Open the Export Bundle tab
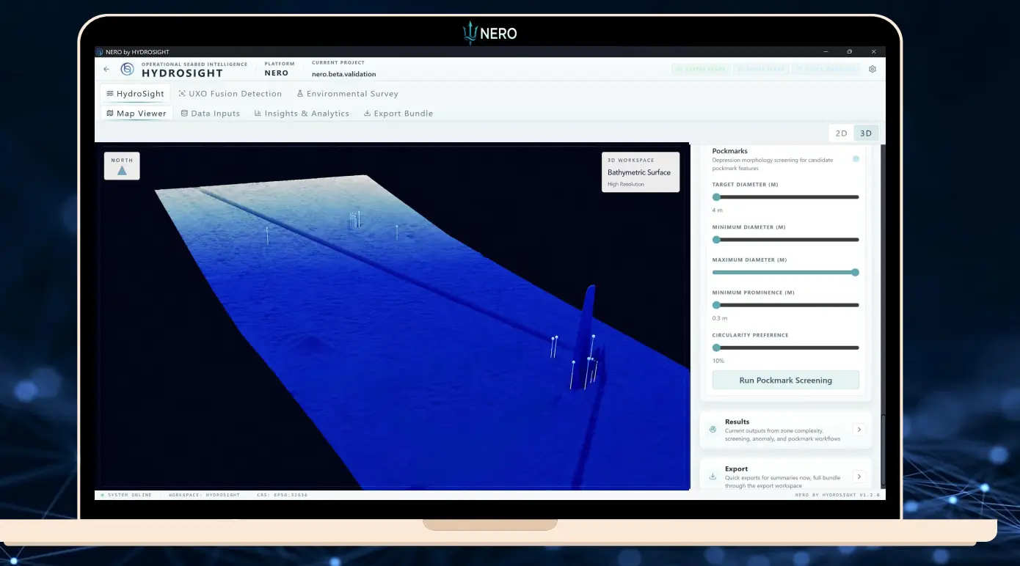Image resolution: width=1020 pixels, height=566 pixels. [x=398, y=114]
